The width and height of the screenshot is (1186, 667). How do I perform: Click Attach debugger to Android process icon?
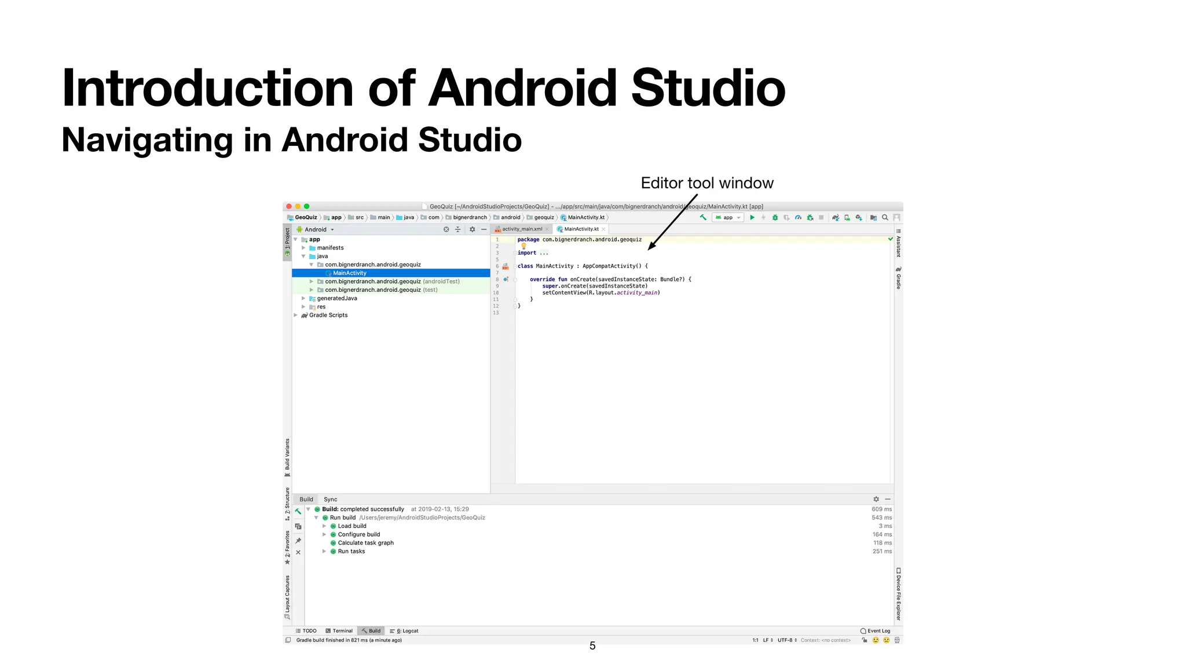(810, 218)
